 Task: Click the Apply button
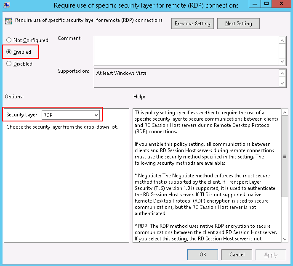point(271,255)
